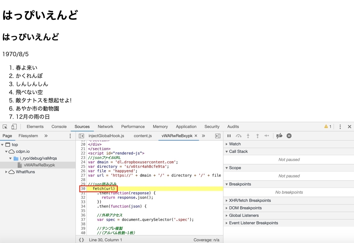Viewport: 354px width, 243px height.
Task: Close the vWARwReBxypk file tab
Action: (196, 136)
